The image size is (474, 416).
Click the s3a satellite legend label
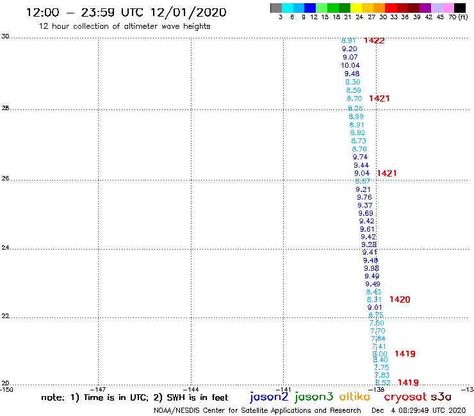tap(441, 397)
